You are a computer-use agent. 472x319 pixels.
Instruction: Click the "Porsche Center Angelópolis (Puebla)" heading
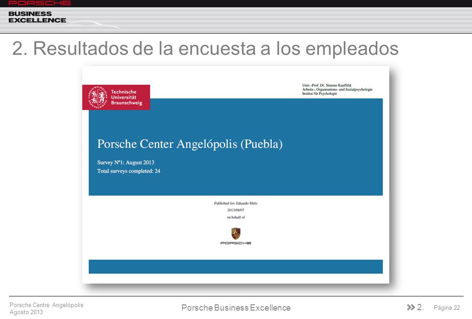(x=190, y=144)
